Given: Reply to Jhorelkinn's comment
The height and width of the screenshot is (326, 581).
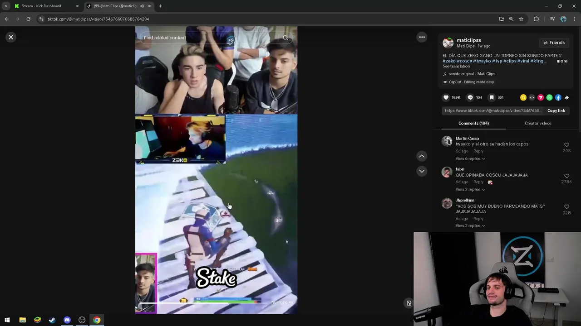Looking at the screenshot, I should [478, 219].
